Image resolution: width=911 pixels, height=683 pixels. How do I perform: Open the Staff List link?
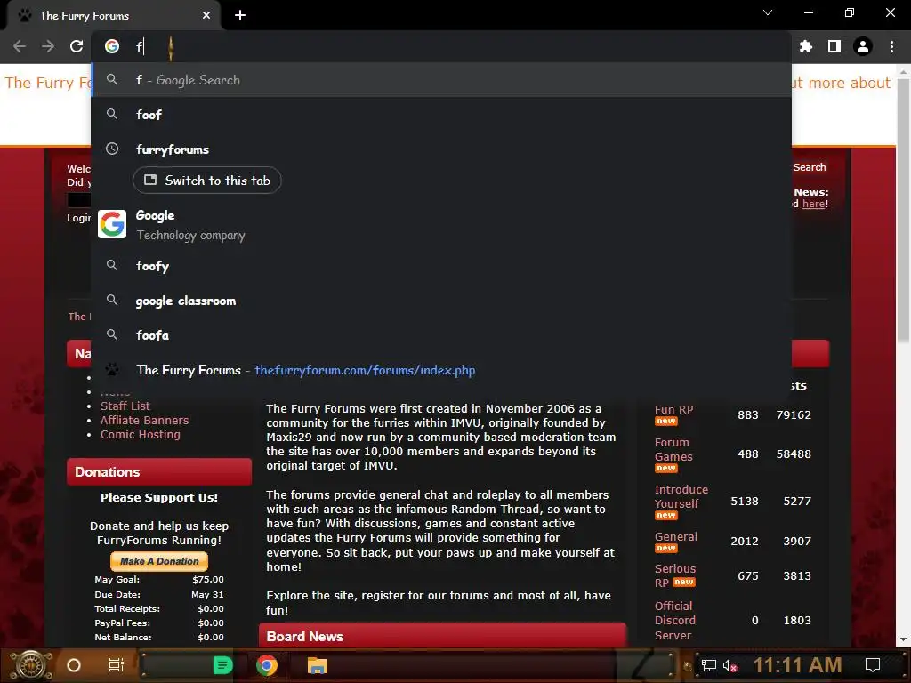[125, 406]
